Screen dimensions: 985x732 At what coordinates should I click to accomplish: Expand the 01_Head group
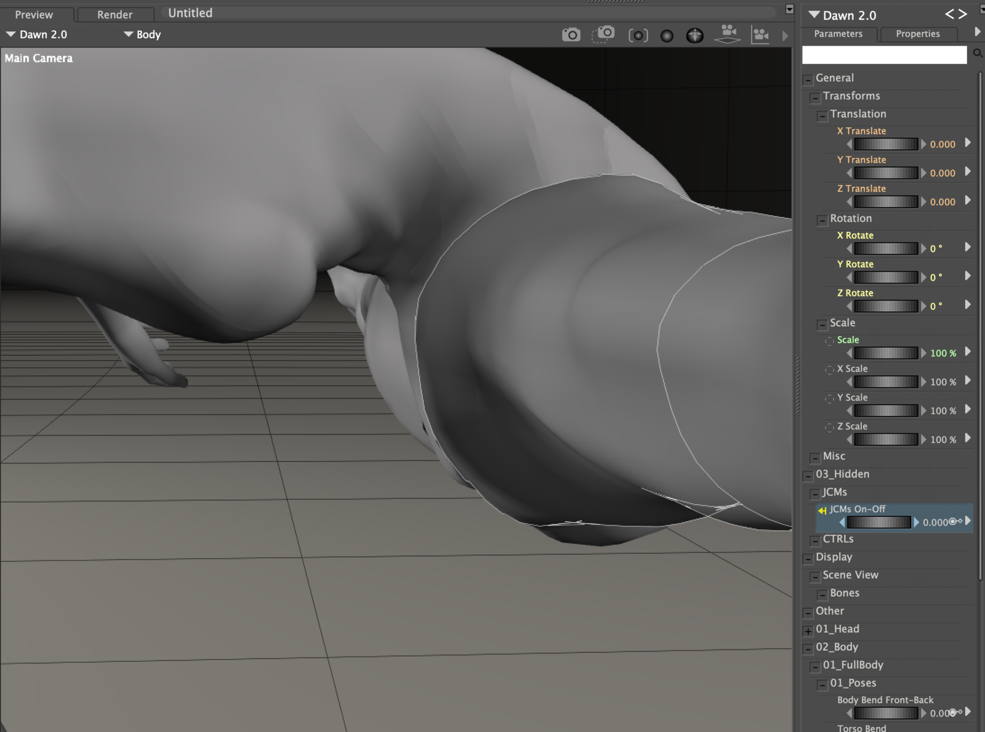(x=808, y=631)
